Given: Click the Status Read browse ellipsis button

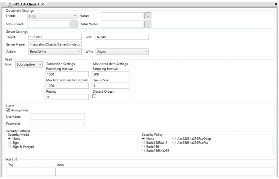Looking at the screenshot, I should tap(74, 24).
